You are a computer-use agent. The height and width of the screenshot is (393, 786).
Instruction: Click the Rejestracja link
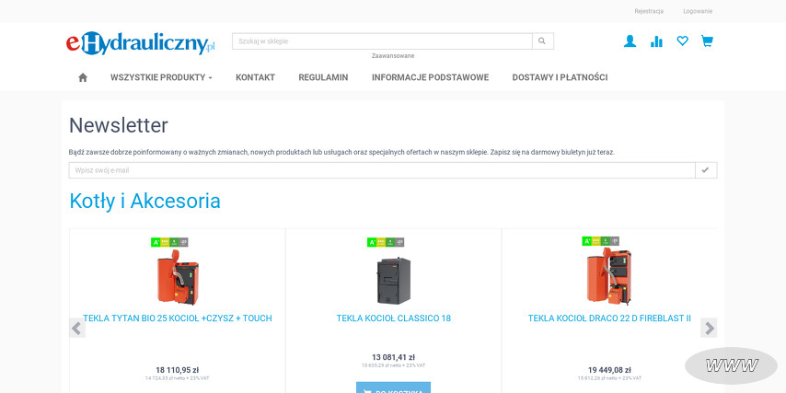[649, 11]
